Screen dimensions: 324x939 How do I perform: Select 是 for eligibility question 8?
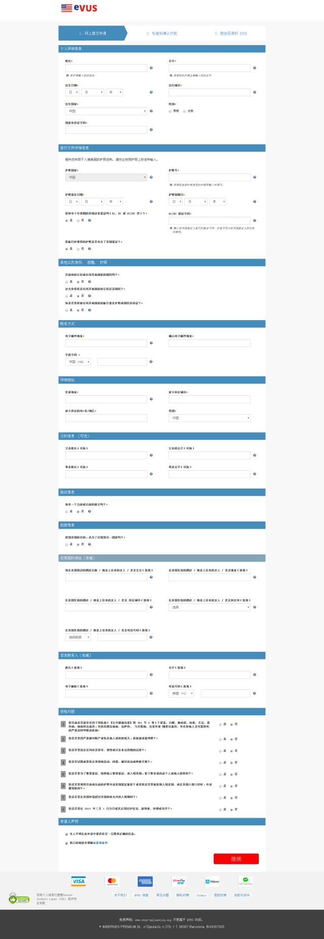[220, 810]
